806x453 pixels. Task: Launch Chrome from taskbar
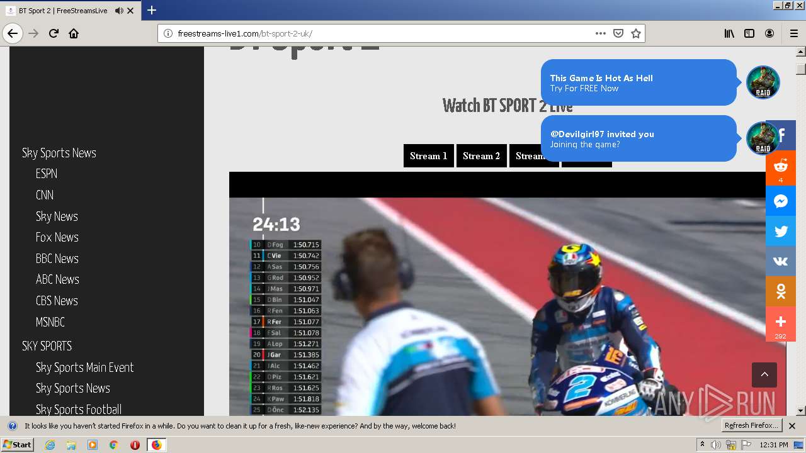tap(113, 445)
